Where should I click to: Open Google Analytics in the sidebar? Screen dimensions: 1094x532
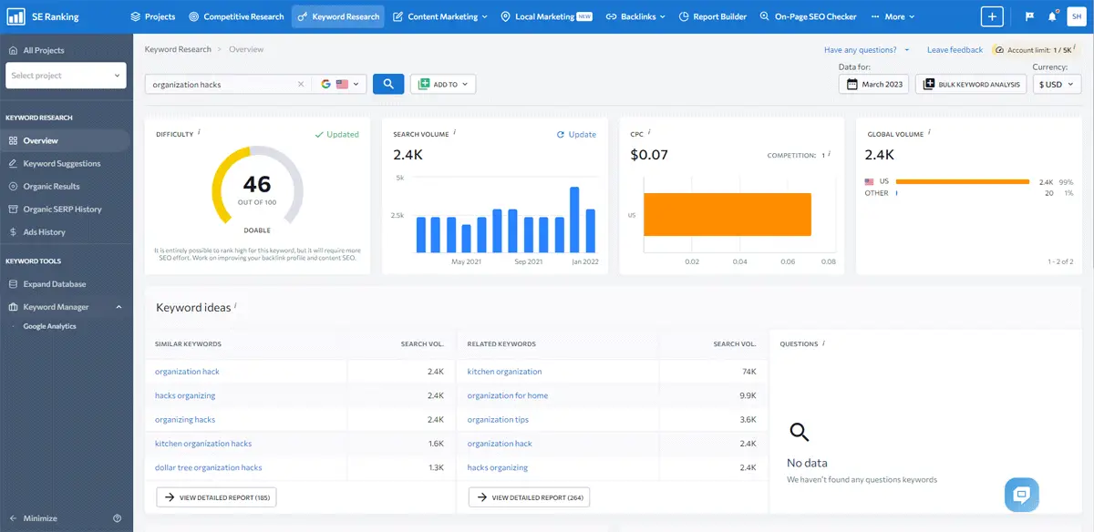pyautogui.click(x=50, y=326)
